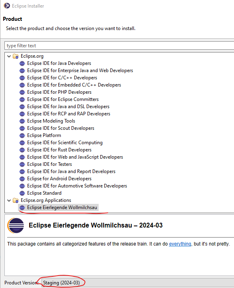Select Eclipse IDE for C/C++ Developers
Screen dimensions: 234x288
(62, 78)
